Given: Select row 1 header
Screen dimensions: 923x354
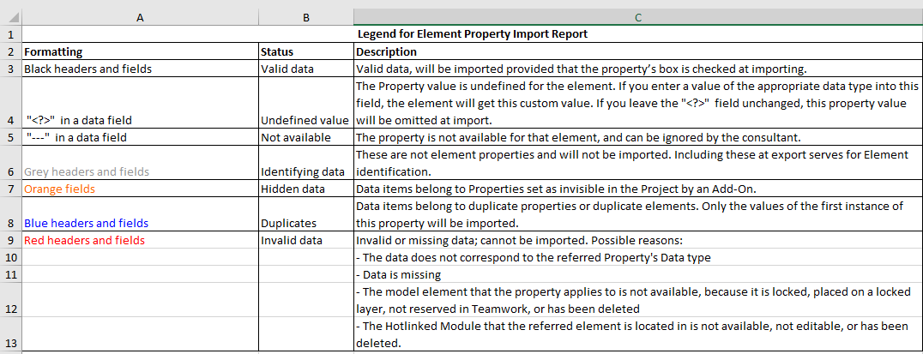Looking at the screenshot, I should tap(10, 35).
